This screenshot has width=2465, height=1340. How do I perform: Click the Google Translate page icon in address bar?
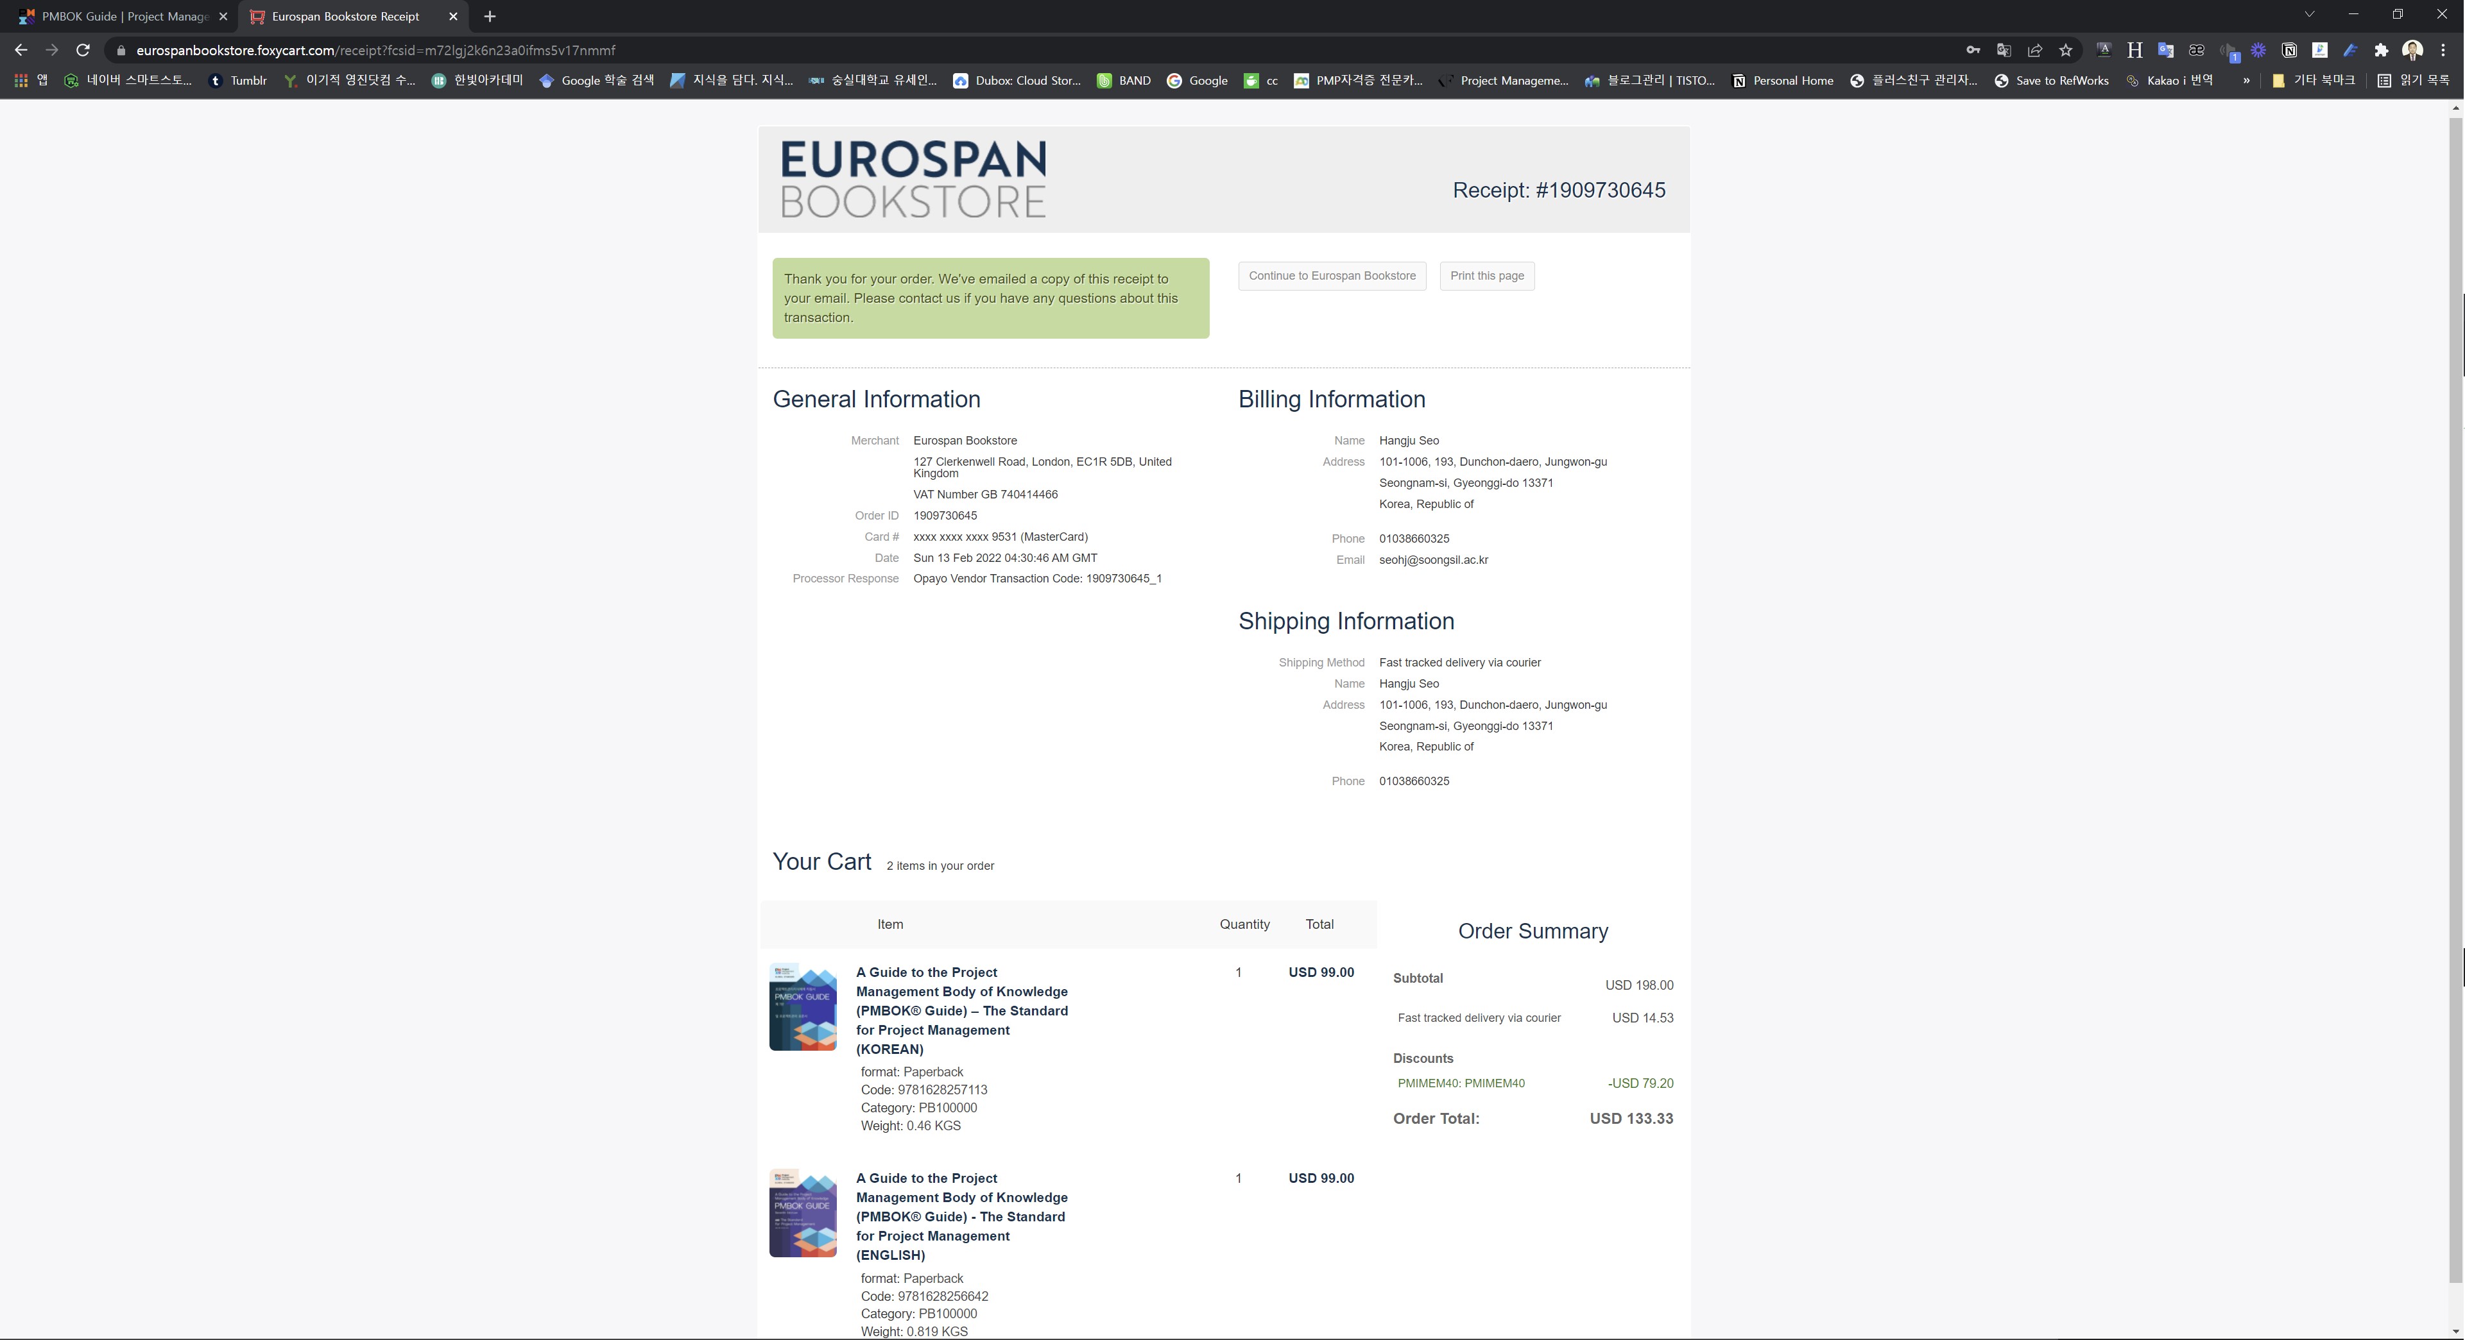(x=2004, y=51)
